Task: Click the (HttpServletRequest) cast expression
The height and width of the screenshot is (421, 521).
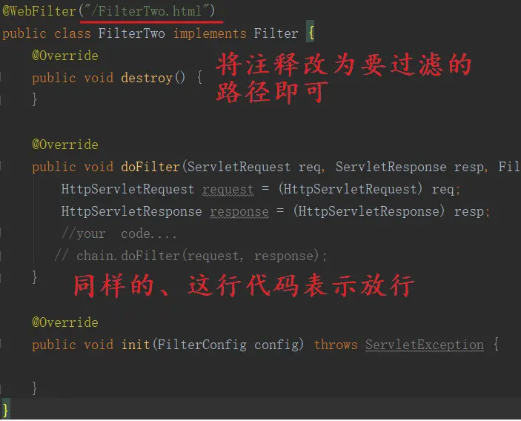Action: tap(351, 189)
